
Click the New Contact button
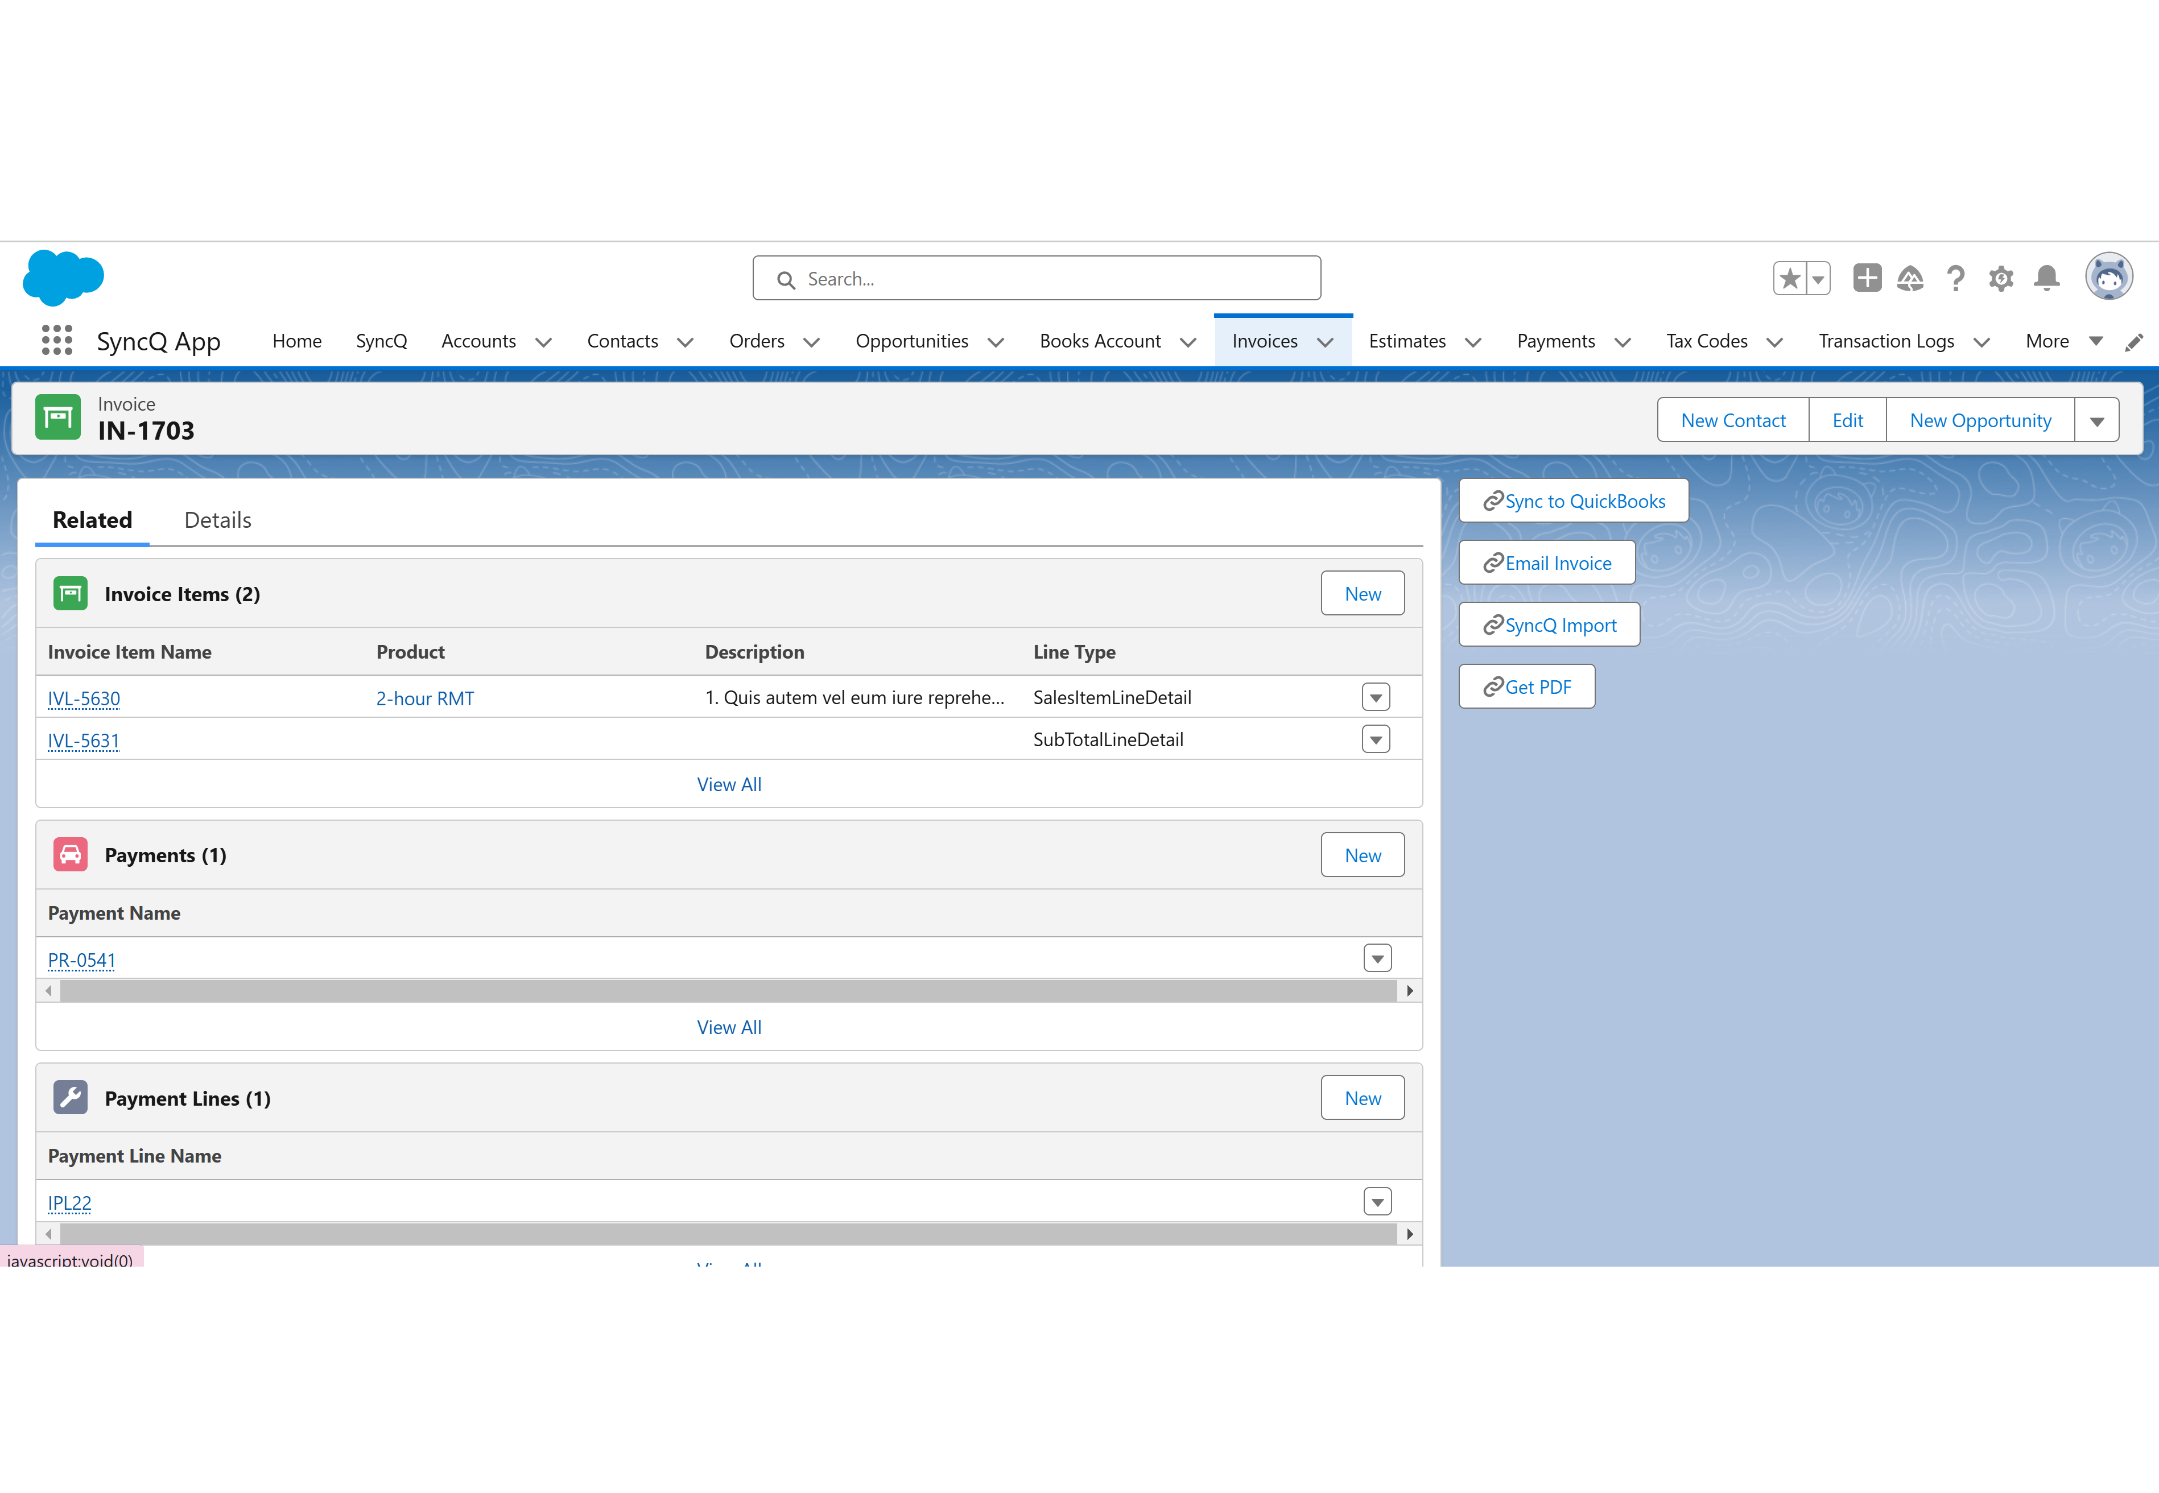(1733, 420)
